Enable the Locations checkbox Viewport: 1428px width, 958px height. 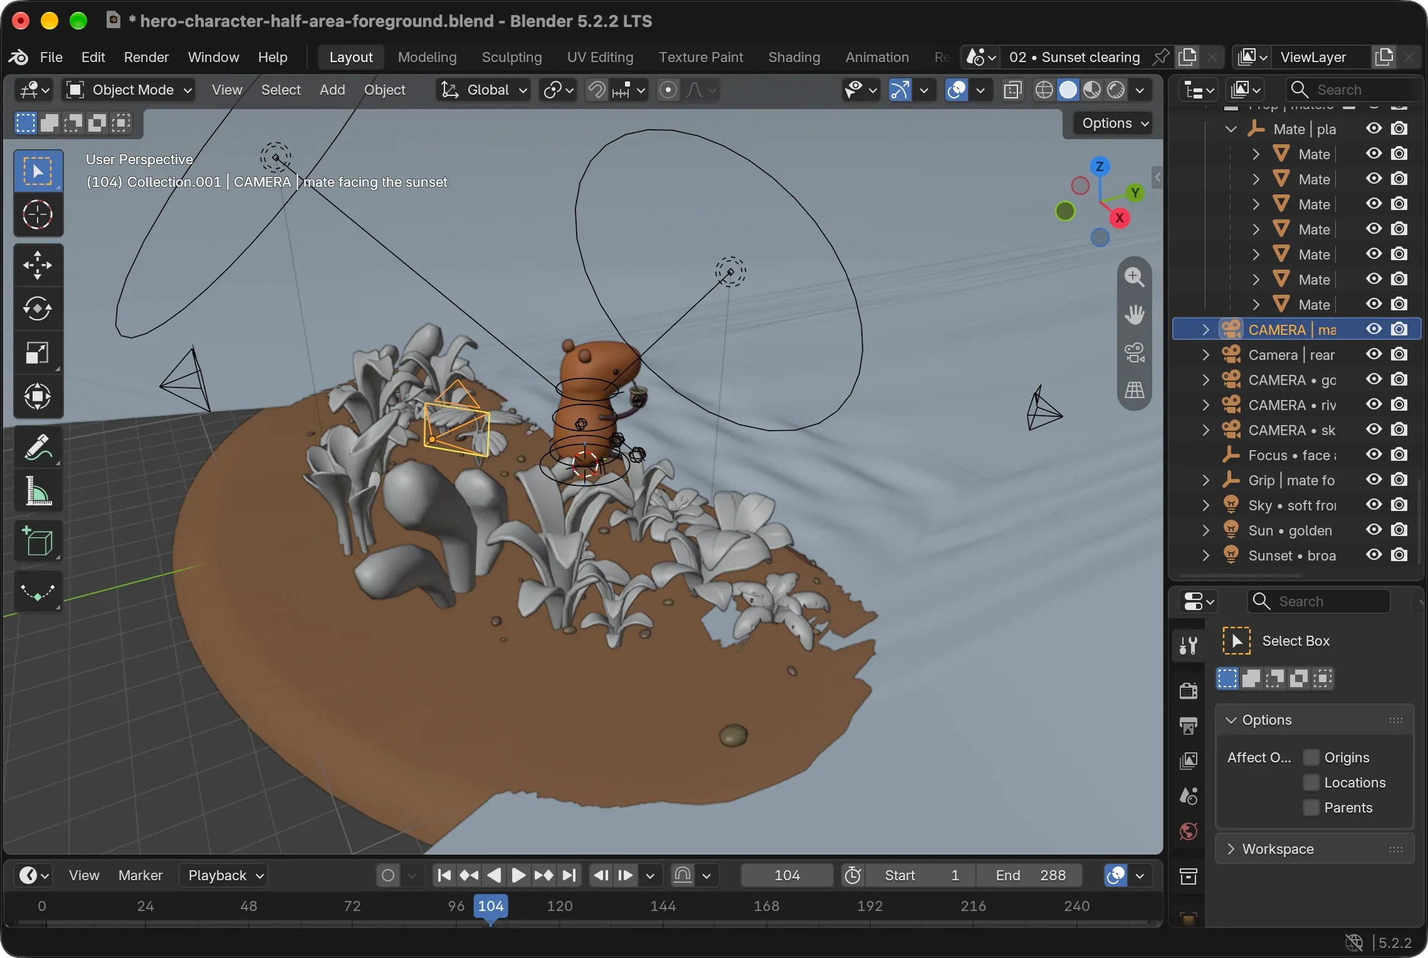[x=1311, y=782]
